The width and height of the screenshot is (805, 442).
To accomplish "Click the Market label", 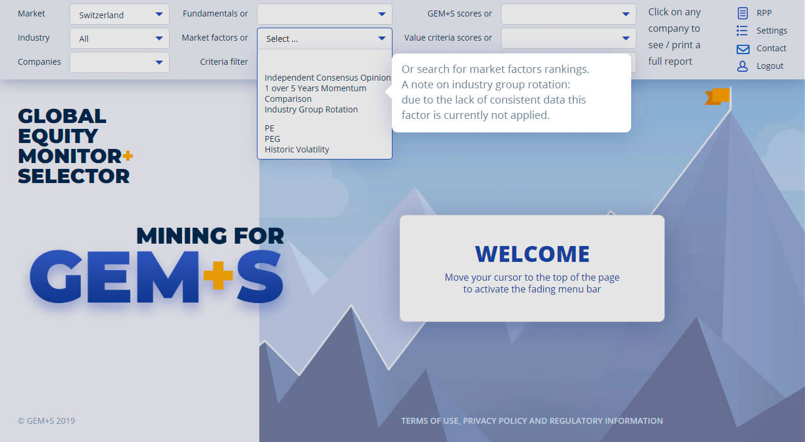I will (31, 14).
